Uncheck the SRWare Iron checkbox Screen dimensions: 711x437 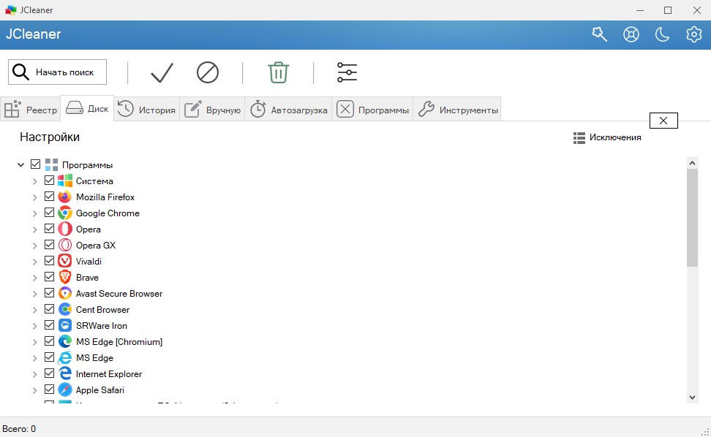pos(50,324)
